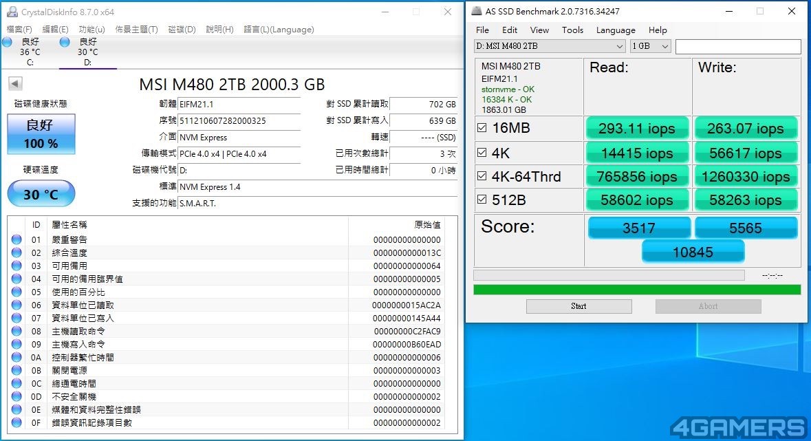Click the Abort button
The image size is (811, 441).
coord(708,306)
